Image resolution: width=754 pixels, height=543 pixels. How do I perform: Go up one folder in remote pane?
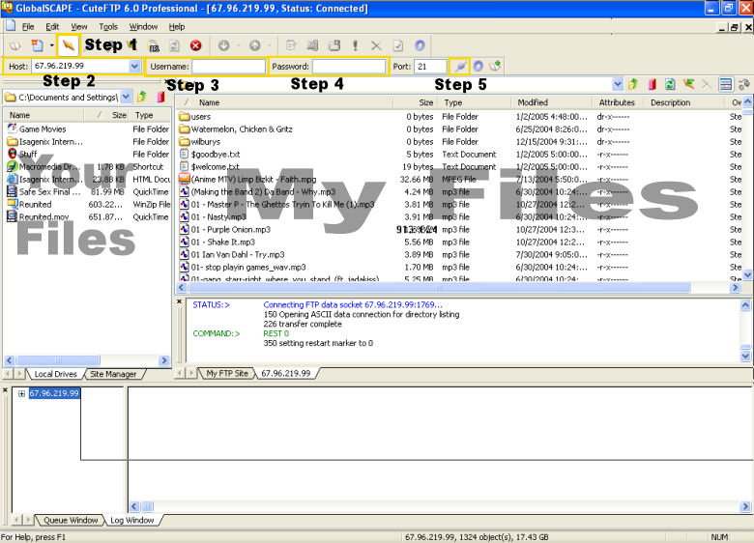(633, 85)
